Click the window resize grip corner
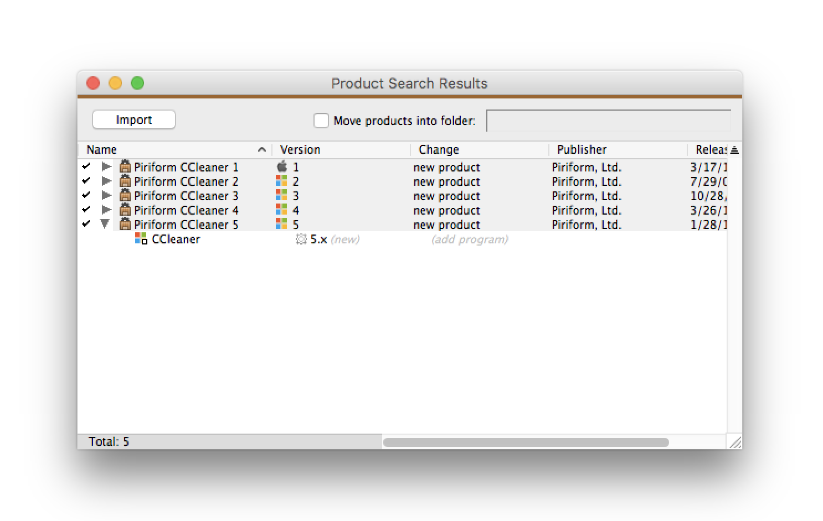The image size is (823, 521). point(734,441)
